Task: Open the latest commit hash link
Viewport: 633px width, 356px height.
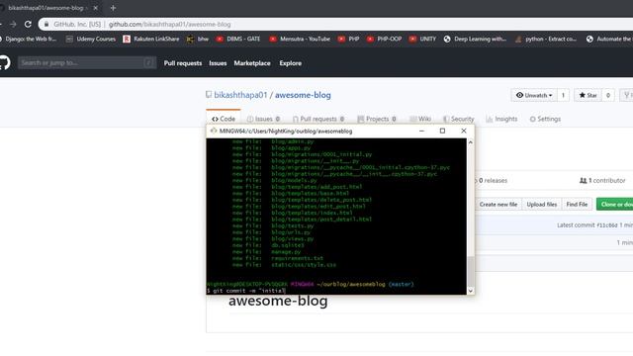Action: 606,225
